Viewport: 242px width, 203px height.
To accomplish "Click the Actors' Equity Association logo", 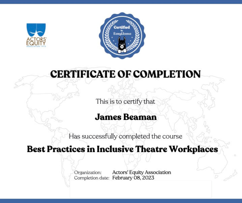I will pyautogui.click(x=36, y=35).
